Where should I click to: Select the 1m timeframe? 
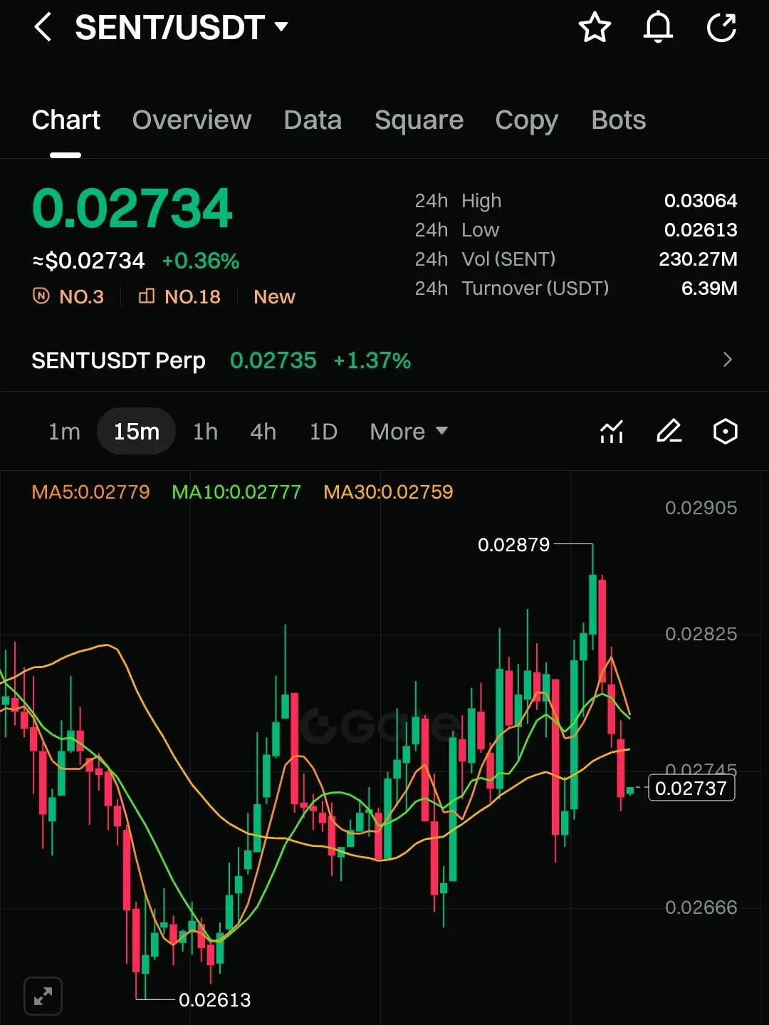coord(64,431)
